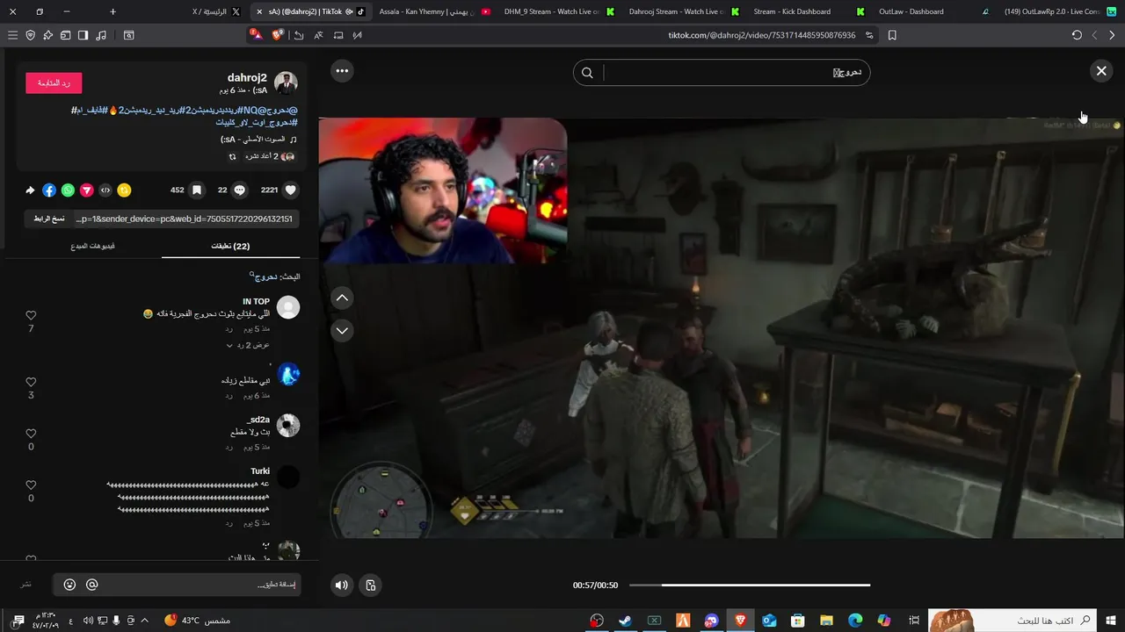
Task: Like the comment with 3 likes
Action: [31, 382]
